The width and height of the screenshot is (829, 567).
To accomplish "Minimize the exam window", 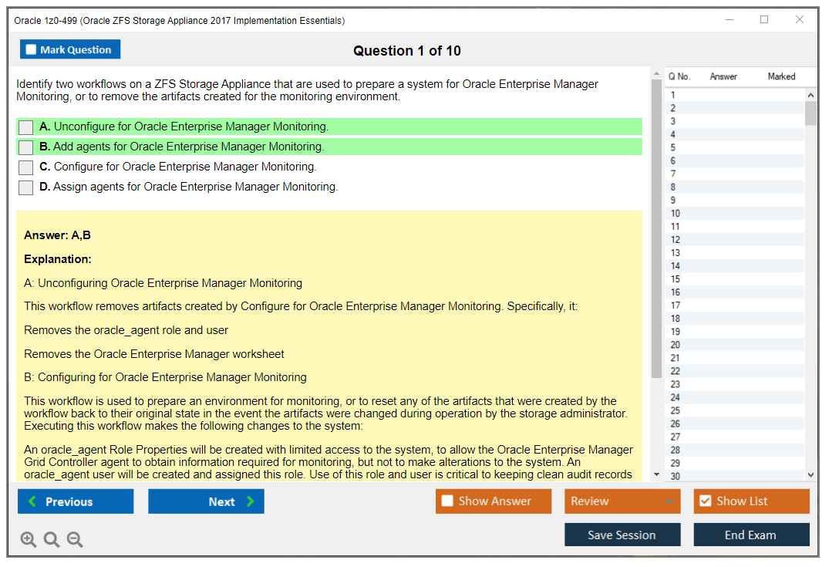I will [730, 19].
